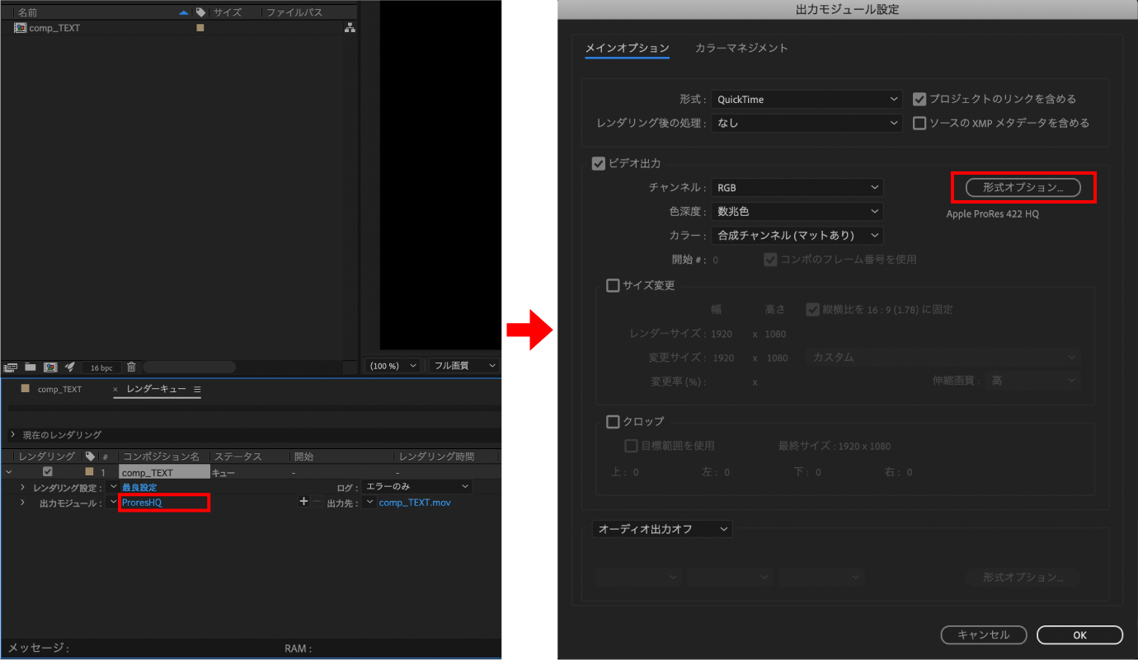Screen dimensions: 1138x660
Task: Click the 16 bpc color depth button
Action: (102, 367)
